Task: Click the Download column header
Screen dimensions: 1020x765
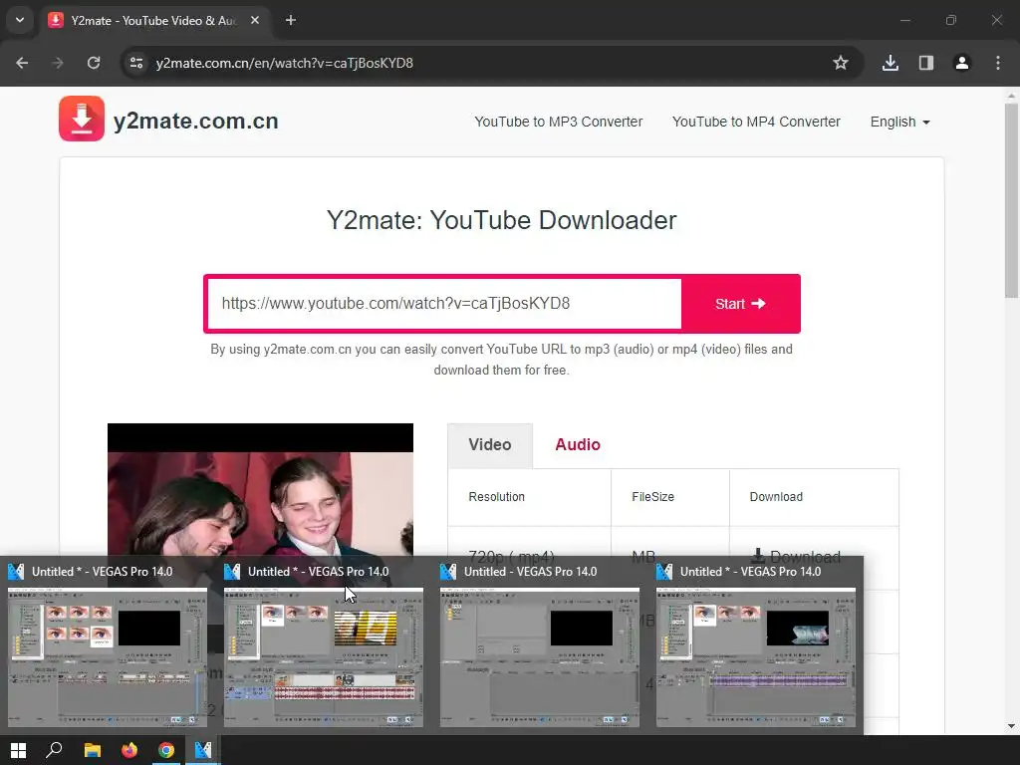Action: tap(776, 497)
